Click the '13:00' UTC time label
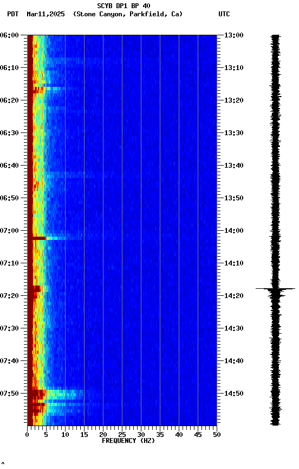The width and height of the screenshot is (299, 469). (234, 35)
